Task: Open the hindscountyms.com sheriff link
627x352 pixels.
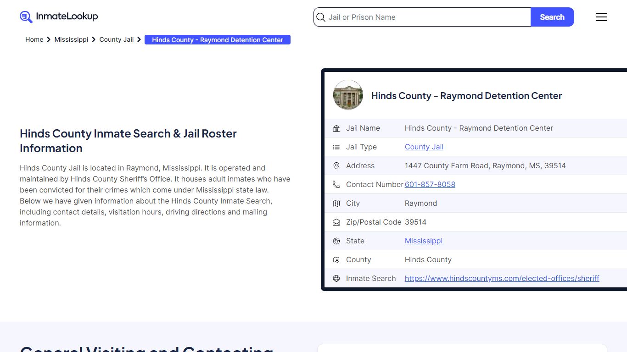Action: point(502,278)
